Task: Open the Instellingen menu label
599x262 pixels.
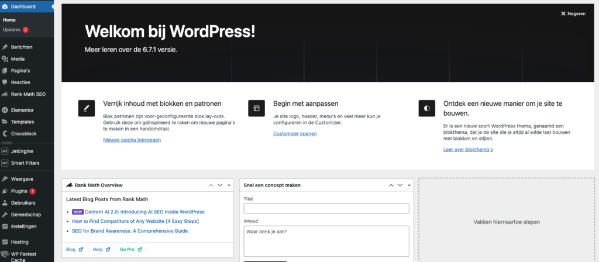Action: (24, 226)
